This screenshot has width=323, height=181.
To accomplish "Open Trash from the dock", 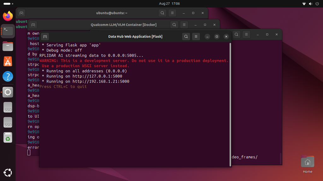I will pos(8,138).
